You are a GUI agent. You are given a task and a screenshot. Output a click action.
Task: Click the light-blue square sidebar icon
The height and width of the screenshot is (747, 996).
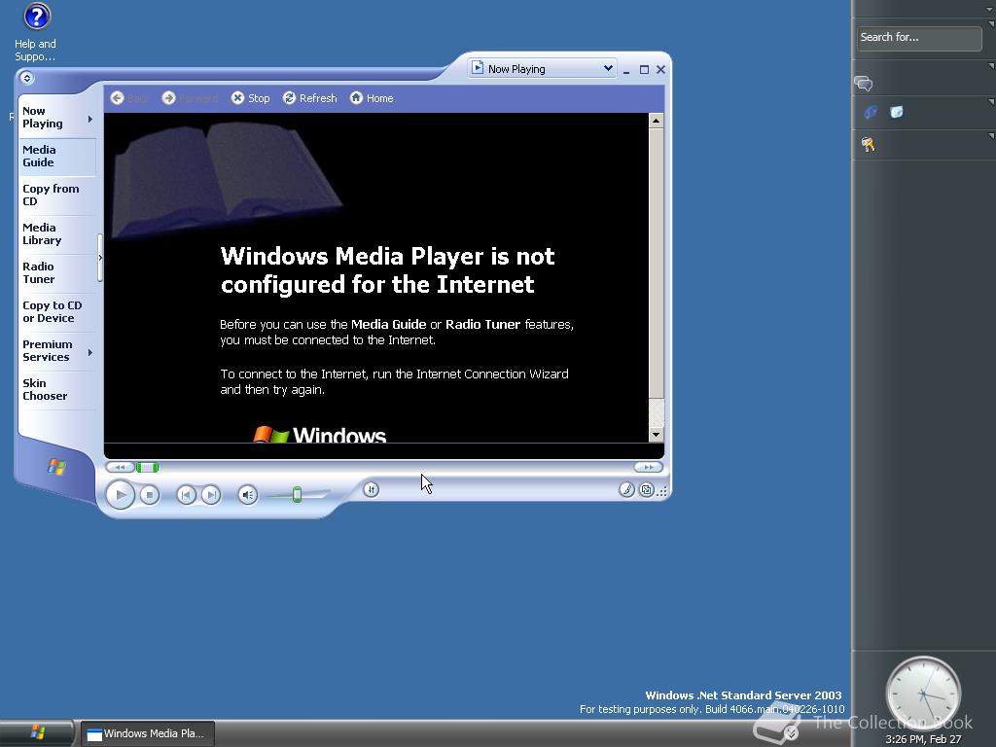click(896, 113)
